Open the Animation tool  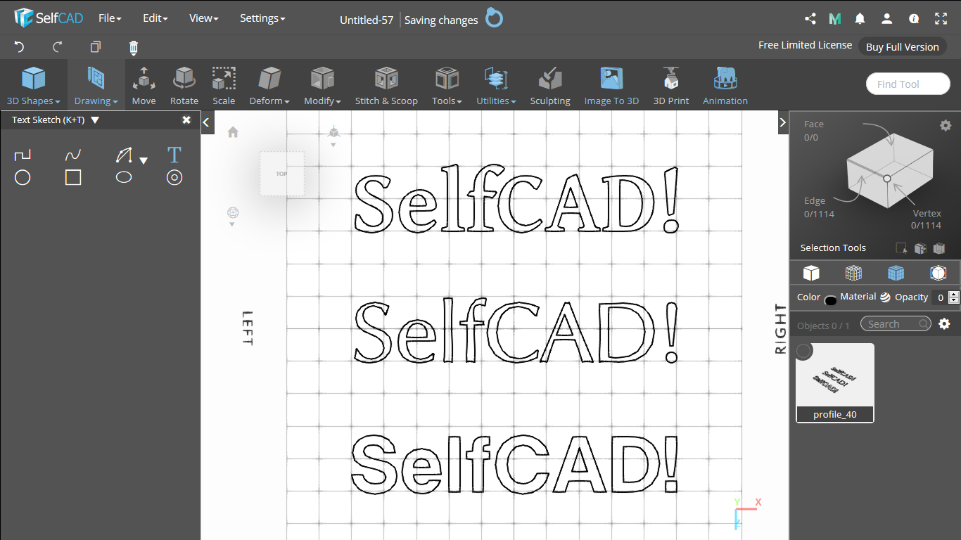(725, 86)
